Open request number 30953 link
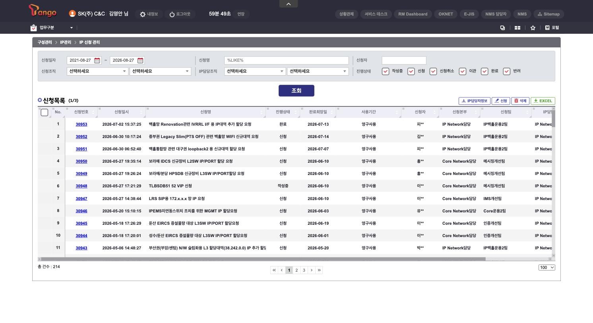The width and height of the screenshot is (593, 323). coord(81,125)
